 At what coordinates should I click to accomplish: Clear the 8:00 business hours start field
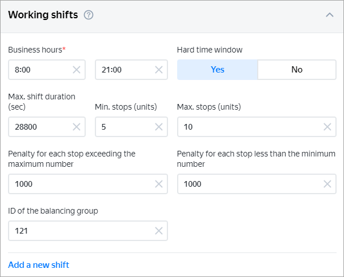77,70
